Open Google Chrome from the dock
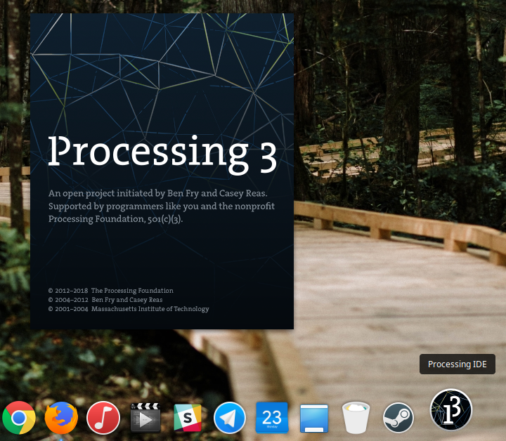 19,418
